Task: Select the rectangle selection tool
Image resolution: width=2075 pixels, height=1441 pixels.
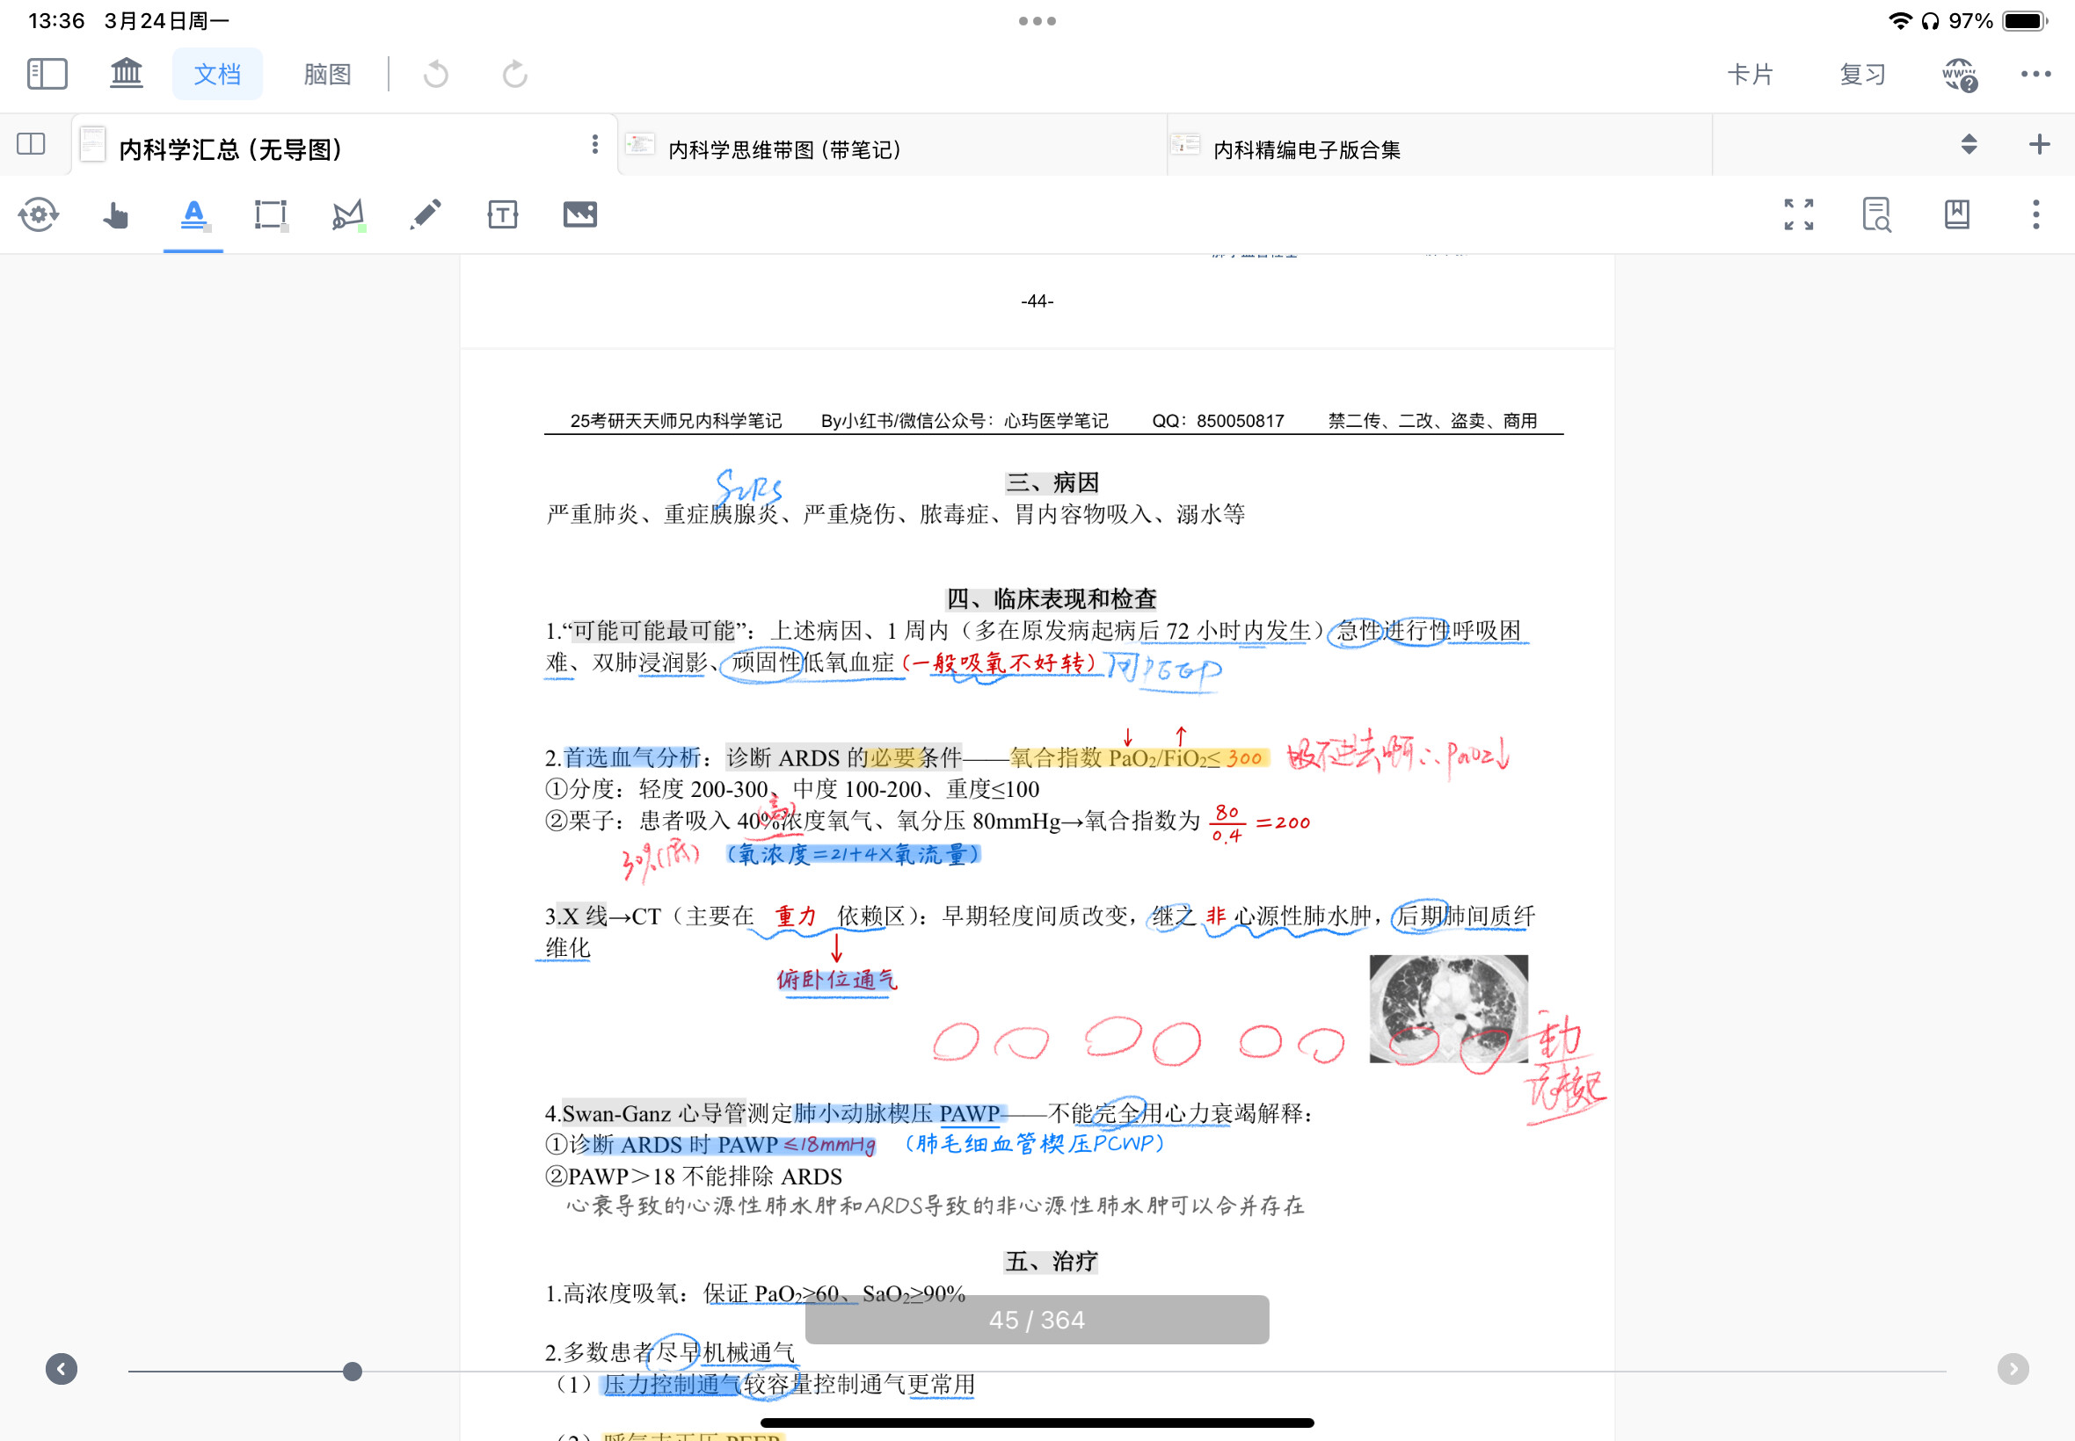Action: (271, 215)
